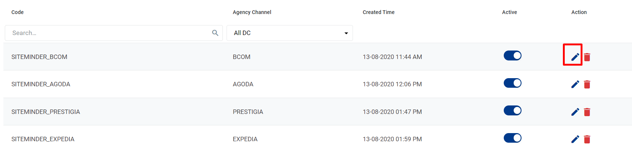The height and width of the screenshot is (146, 632).
Task: Toggle the PRESTIGIA active switch
Action: pyautogui.click(x=512, y=110)
